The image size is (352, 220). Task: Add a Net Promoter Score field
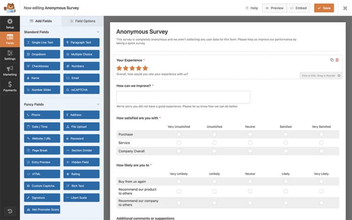42,209
